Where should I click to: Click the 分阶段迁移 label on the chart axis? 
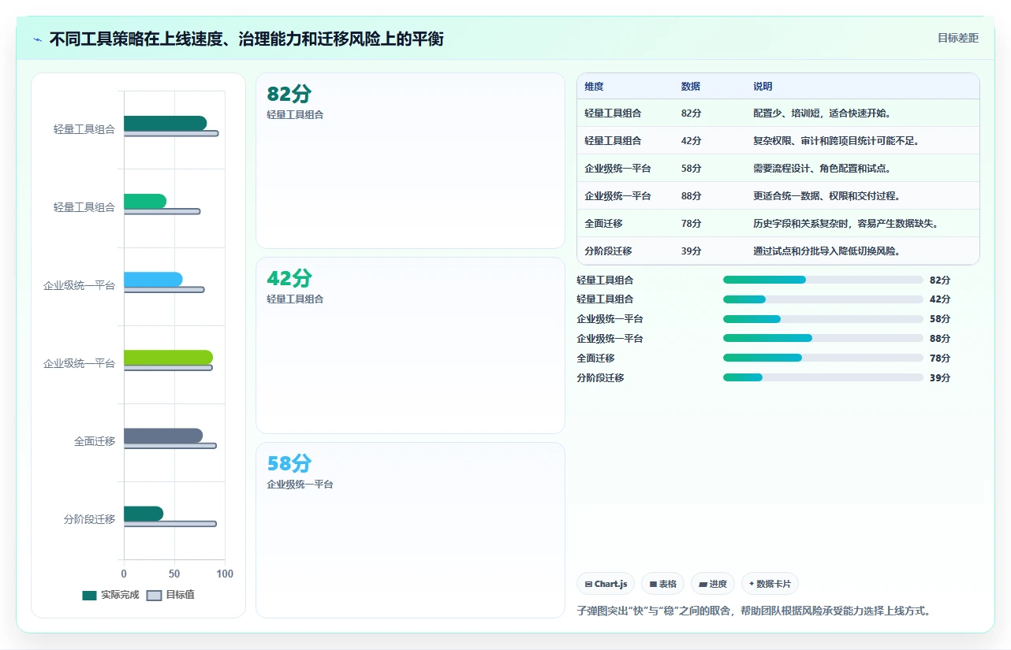(89, 519)
